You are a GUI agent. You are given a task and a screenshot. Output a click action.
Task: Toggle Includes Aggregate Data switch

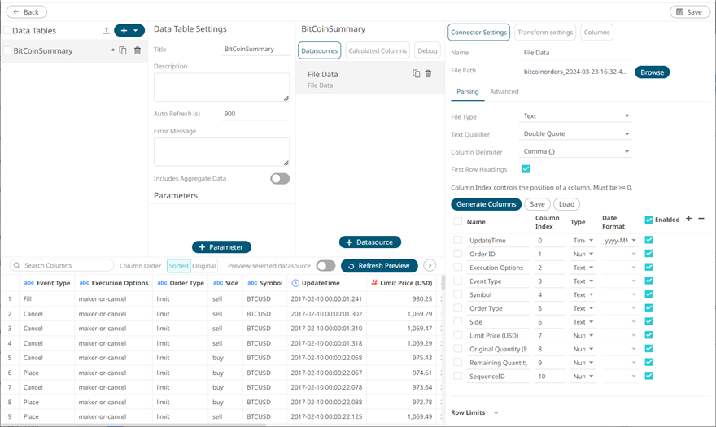tap(279, 179)
